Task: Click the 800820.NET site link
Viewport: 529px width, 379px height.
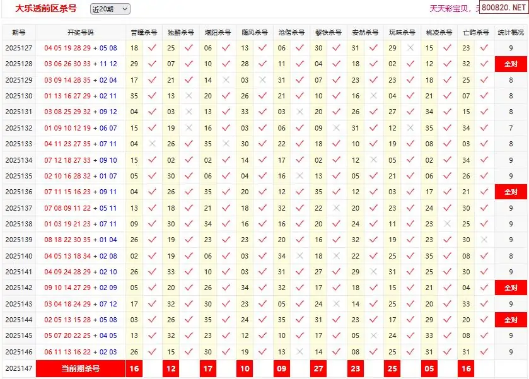Action: click(503, 8)
